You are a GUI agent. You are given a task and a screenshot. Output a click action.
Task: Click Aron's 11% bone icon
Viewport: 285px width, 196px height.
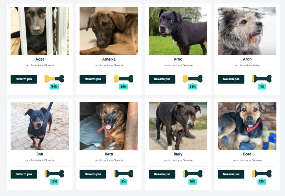[262, 79]
